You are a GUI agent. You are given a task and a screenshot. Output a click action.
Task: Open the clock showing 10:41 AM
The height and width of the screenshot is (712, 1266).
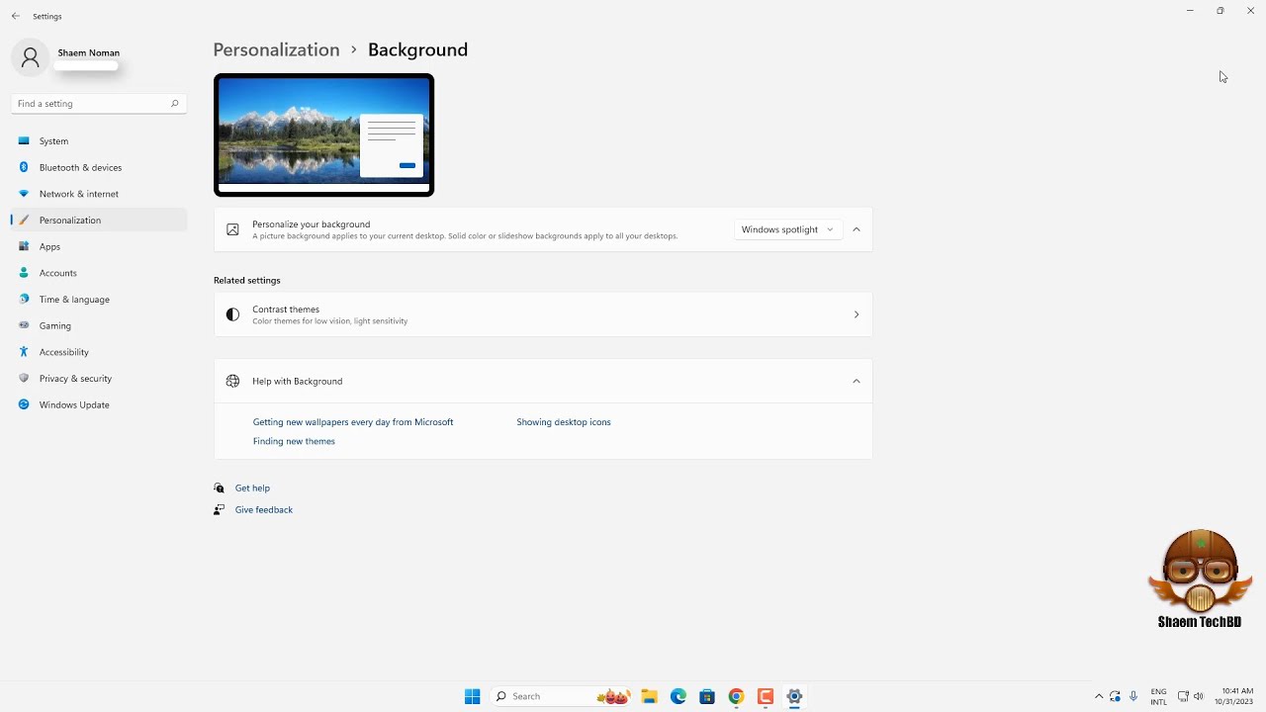pos(1235,696)
